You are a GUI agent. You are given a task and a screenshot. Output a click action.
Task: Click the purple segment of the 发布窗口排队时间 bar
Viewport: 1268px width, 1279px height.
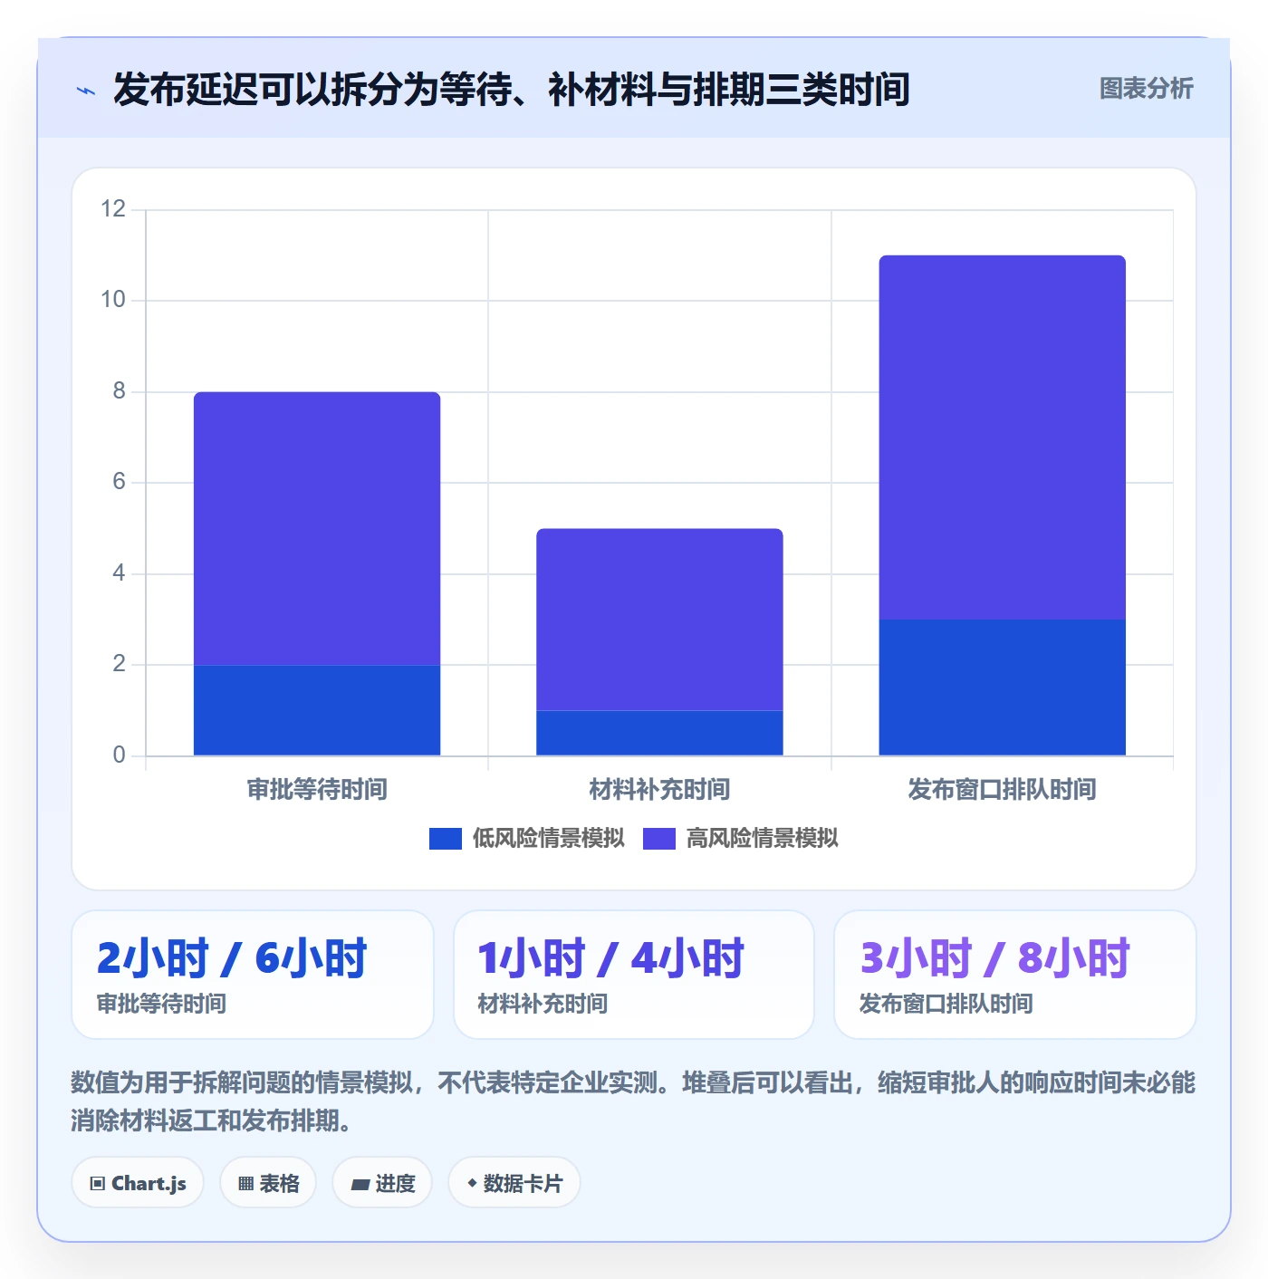pos(1002,438)
